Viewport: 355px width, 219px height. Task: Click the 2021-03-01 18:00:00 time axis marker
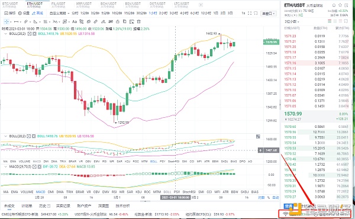point(176,198)
